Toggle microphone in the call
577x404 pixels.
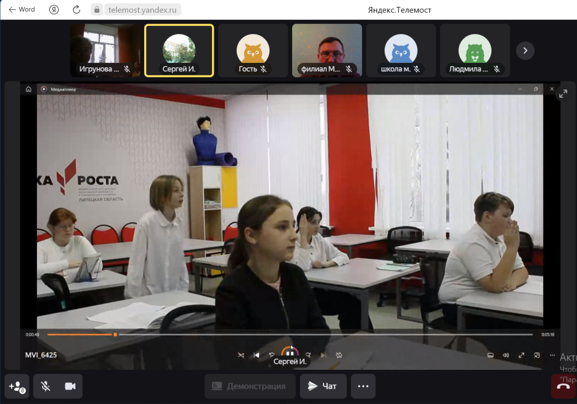[46, 386]
